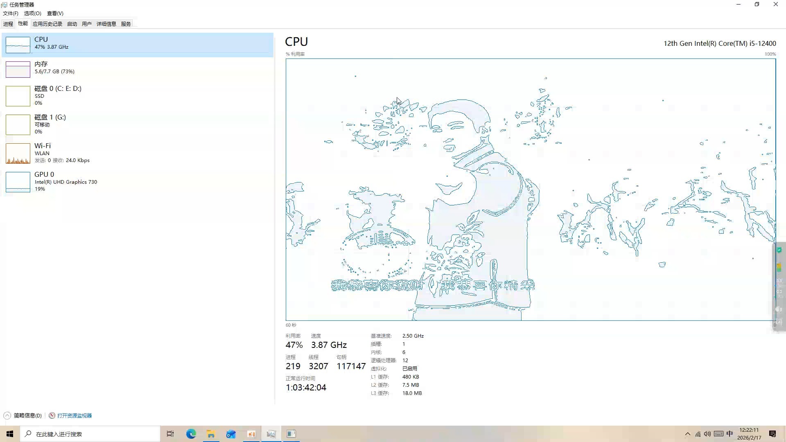Screen dimensions: 786x442
Task: Click 打开资源监视器 link
Action: pyautogui.click(x=74, y=415)
